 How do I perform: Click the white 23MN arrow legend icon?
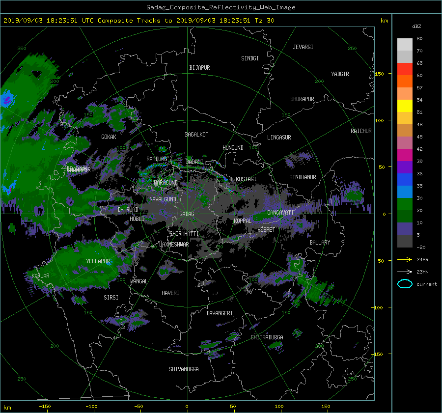[x=405, y=272]
